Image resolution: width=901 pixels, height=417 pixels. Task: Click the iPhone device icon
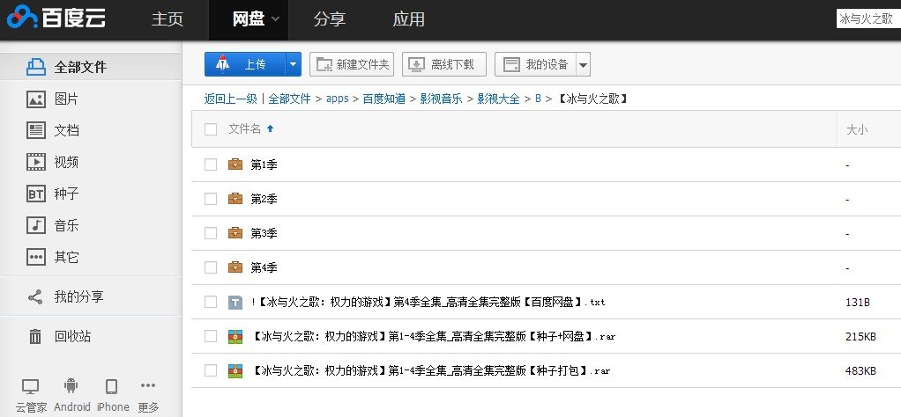[111, 386]
